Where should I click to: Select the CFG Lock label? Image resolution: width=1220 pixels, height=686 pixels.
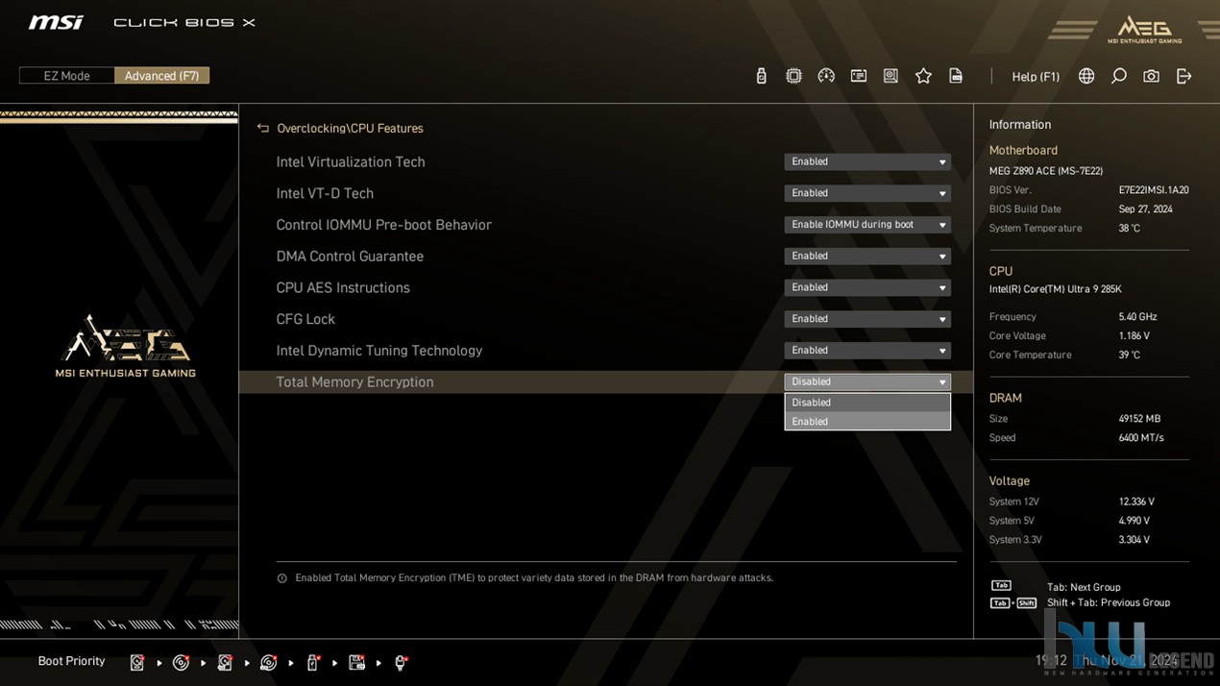point(305,319)
